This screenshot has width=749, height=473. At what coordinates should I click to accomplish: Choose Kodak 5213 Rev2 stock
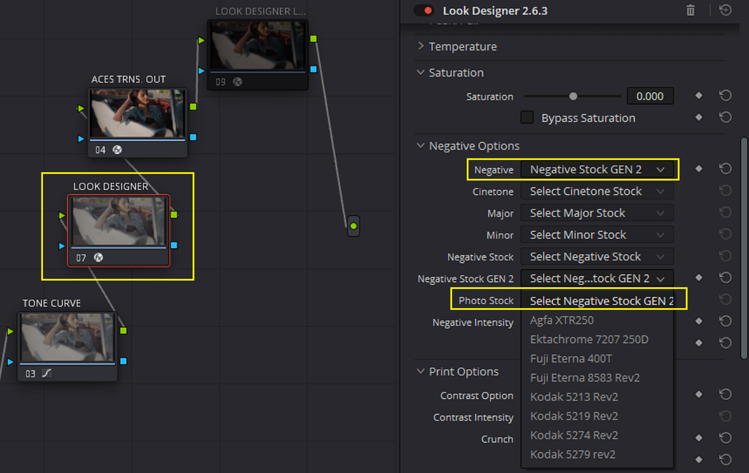597,397
